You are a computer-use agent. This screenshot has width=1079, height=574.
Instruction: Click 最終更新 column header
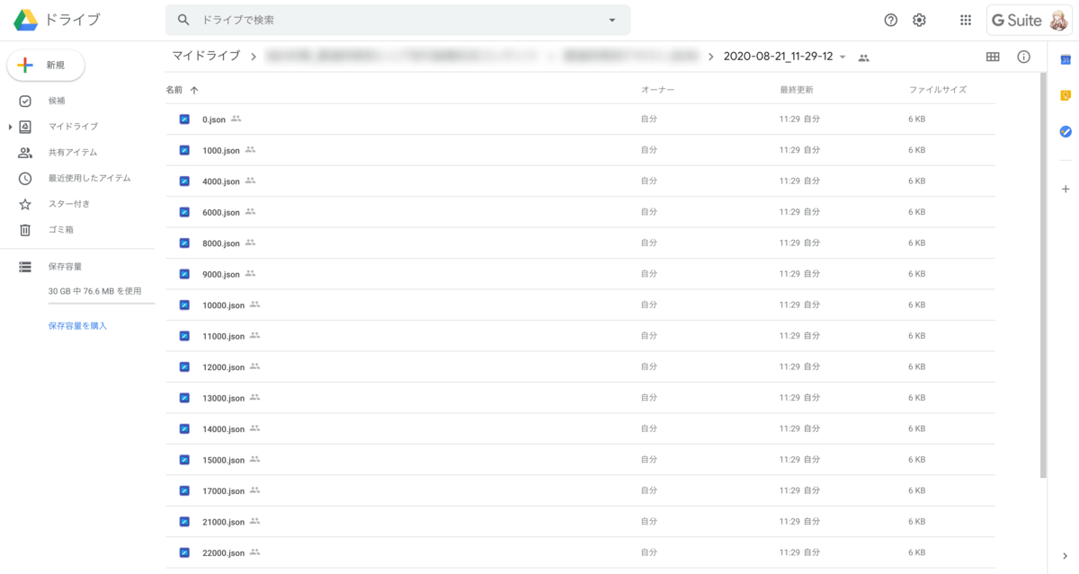click(x=797, y=90)
